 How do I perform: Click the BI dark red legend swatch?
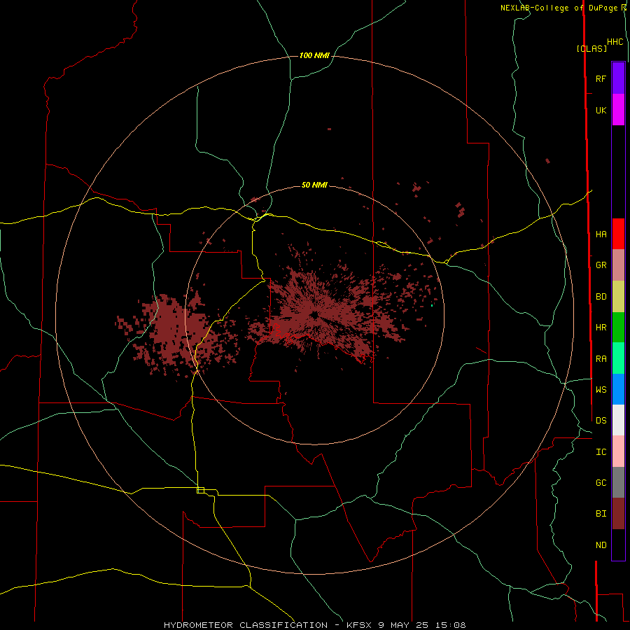(x=618, y=514)
